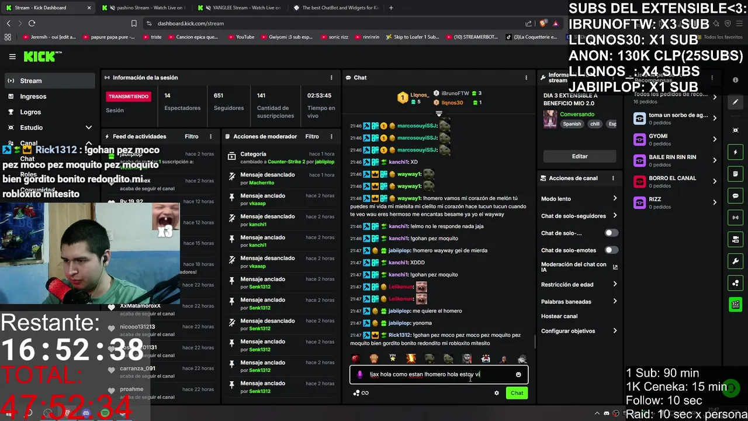This screenshot has height=421, width=748.
Task: Expand Palabras baneadas options
Action: [615, 301]
